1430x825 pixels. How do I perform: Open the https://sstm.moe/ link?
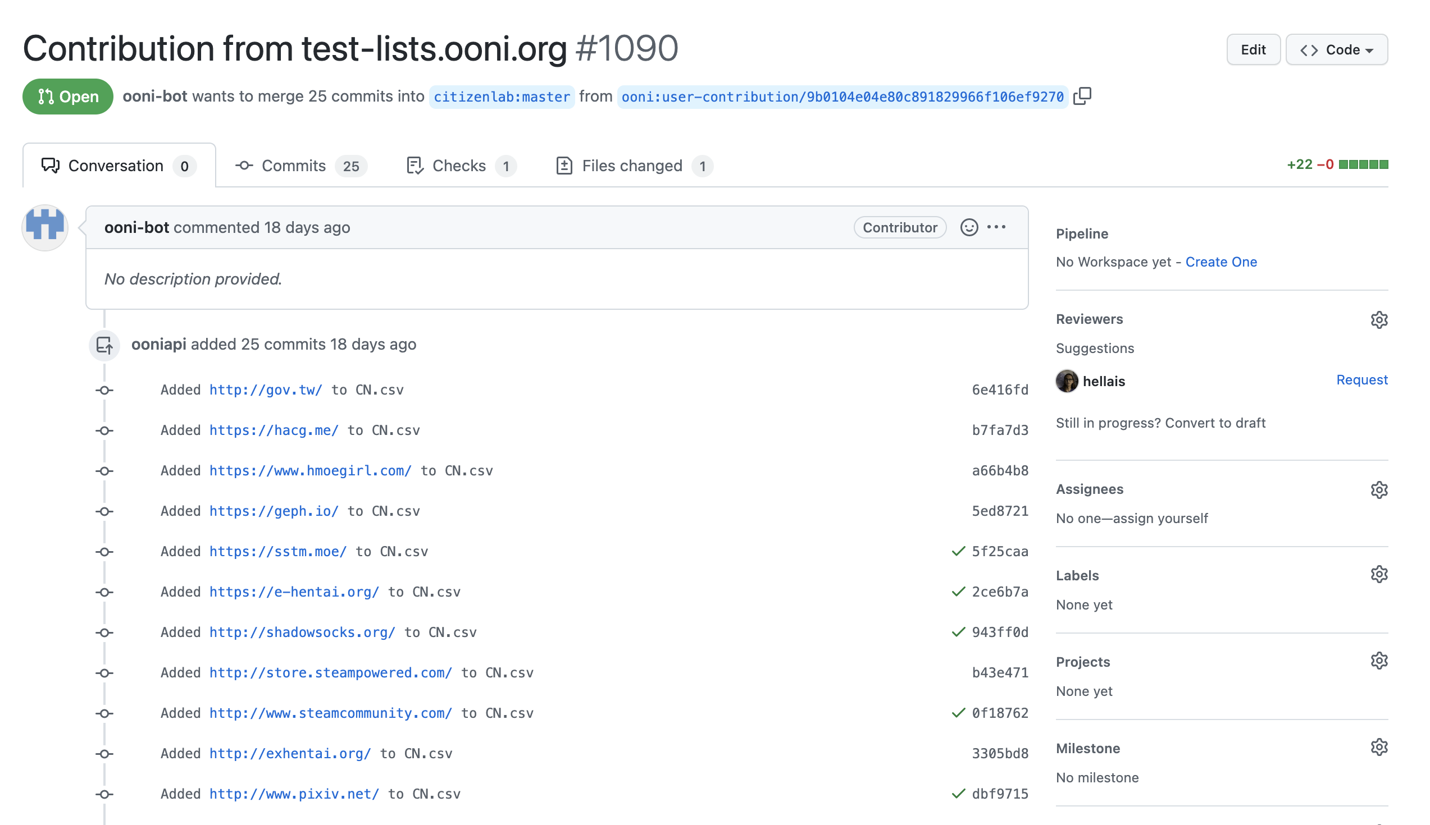click(x=278, y=551)
